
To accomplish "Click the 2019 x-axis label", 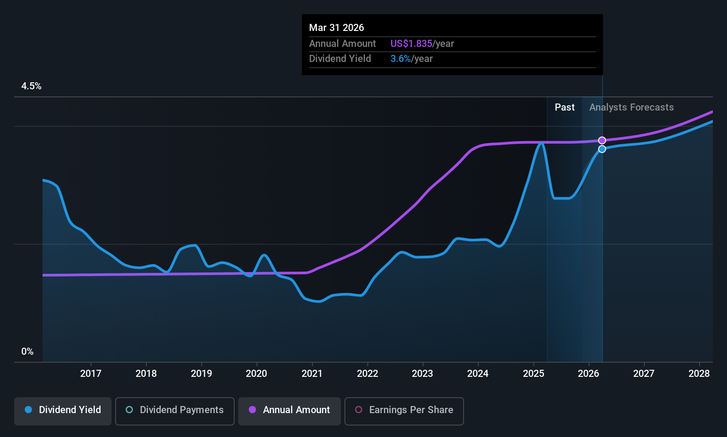I will [201, 374].
